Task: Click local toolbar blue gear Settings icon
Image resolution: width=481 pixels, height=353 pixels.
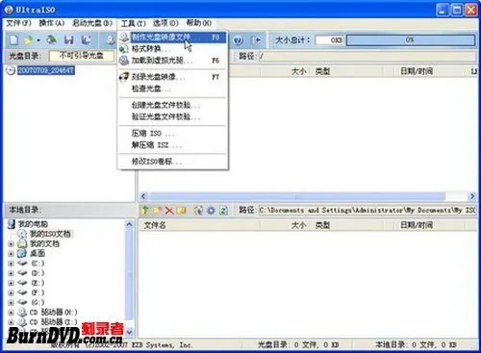Action: point(211,211)
